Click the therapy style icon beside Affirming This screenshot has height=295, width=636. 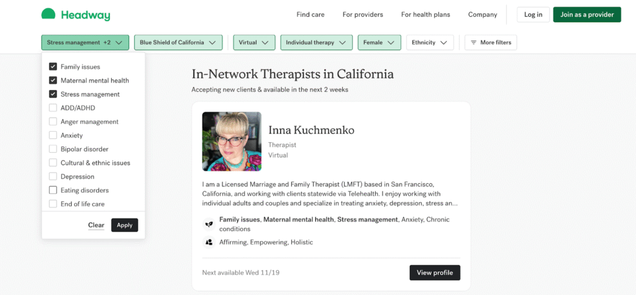click(x=209, y=242)
